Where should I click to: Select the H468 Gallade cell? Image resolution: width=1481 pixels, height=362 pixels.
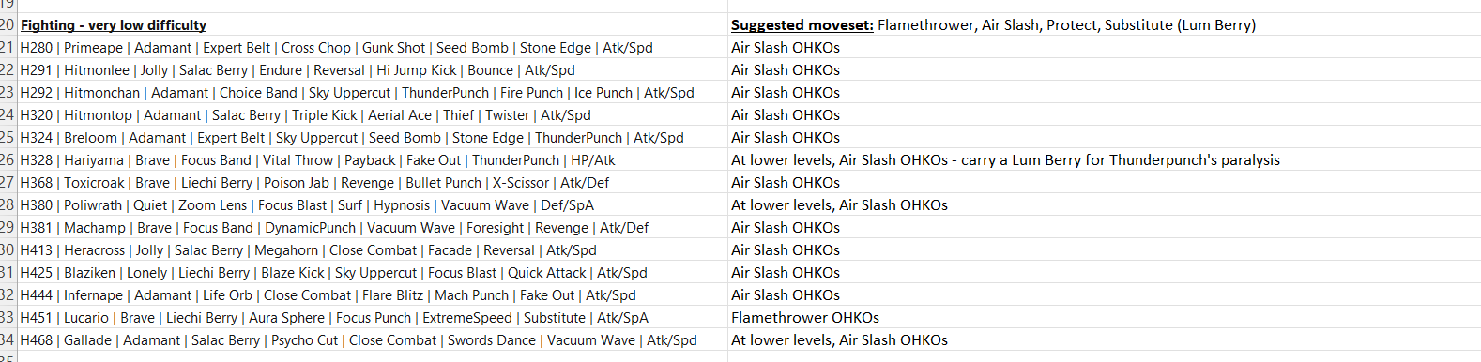(373, 340)
